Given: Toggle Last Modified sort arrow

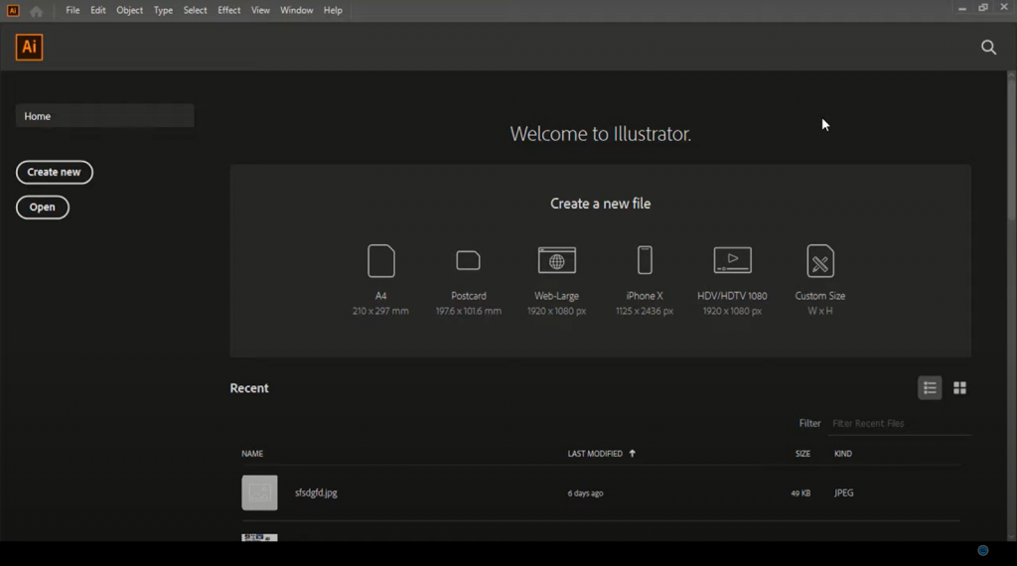Looking at the screenshot, I should 633,453.
